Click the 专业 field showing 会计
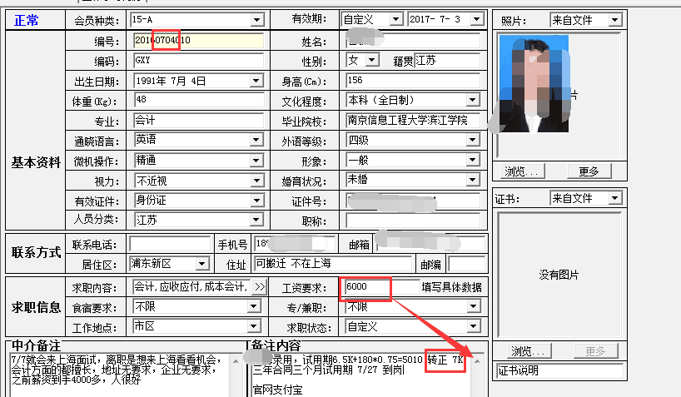 198,121
